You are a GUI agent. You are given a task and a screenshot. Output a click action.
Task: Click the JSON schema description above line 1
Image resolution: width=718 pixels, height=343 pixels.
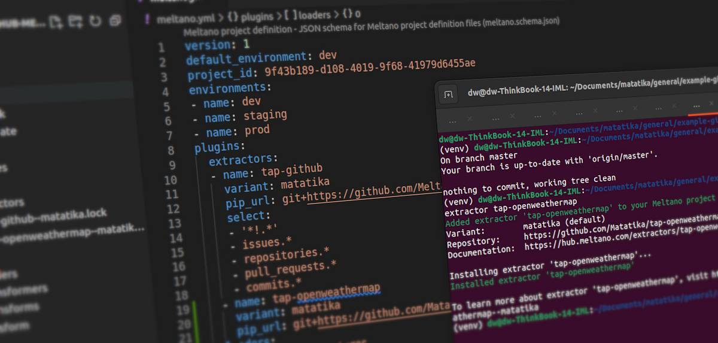(x=372, y=28)
